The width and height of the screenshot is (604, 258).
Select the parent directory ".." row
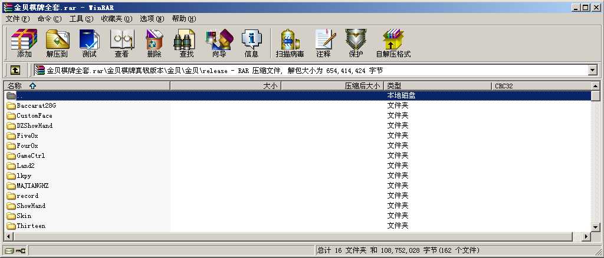[297, 95]
